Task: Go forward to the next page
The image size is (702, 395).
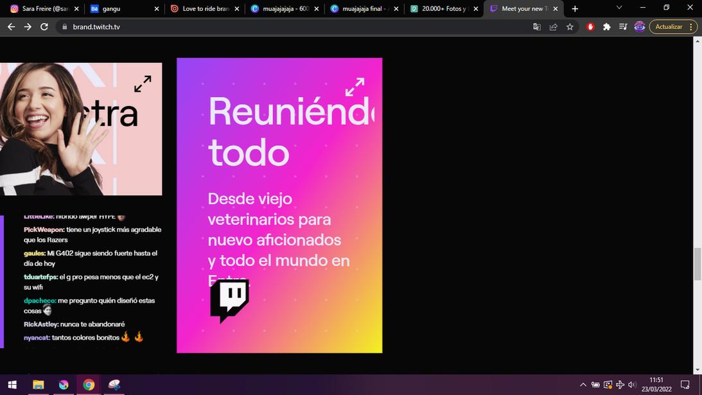Action: point(28,27)
